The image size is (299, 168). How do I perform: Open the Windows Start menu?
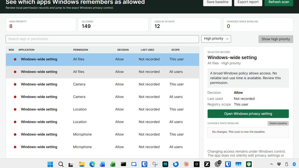[50, 164]
